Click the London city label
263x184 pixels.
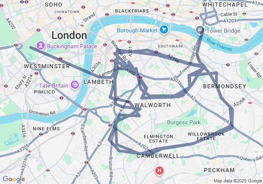click(69, 36)
